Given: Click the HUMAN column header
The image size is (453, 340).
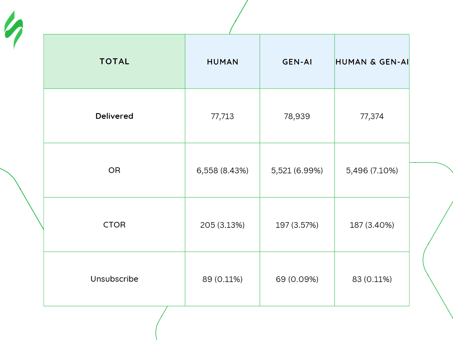Looking at the screenshot, I should click(222, 62).
